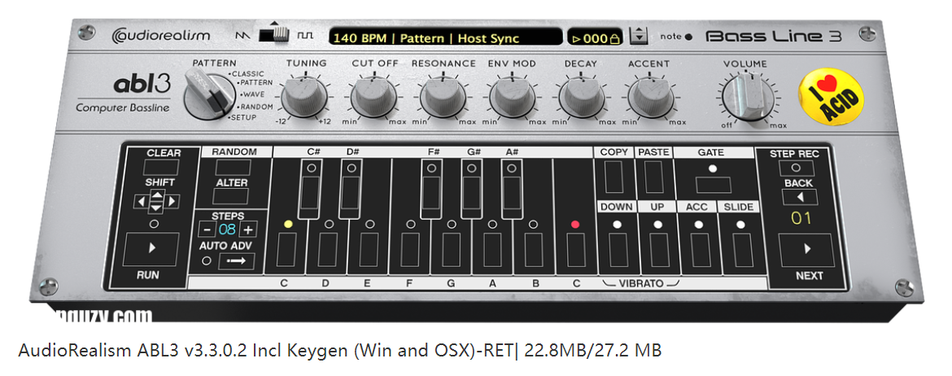The width and height of the screenshot is (952, 376).
Task: Select the WAVE mode label
Action: (252, 94)
